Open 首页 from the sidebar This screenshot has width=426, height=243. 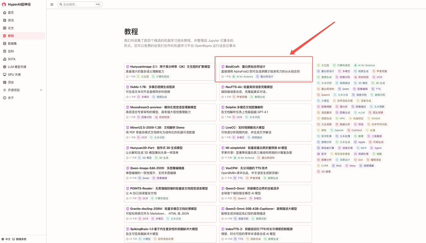(x=11, y=13)
